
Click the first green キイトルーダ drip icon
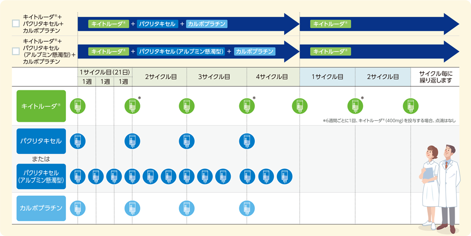click(77, 106)
